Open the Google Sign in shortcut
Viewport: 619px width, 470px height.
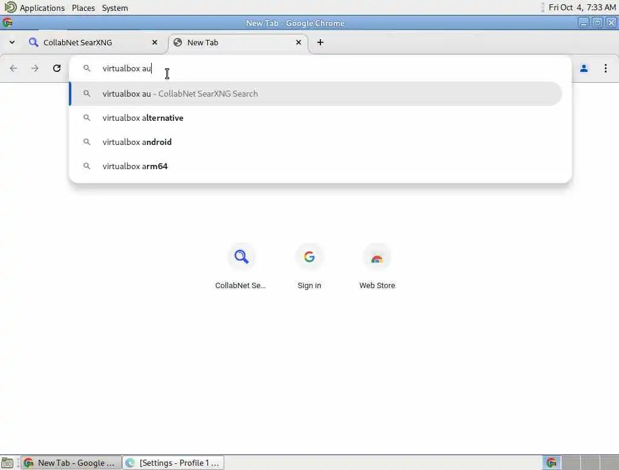point(309,267)
